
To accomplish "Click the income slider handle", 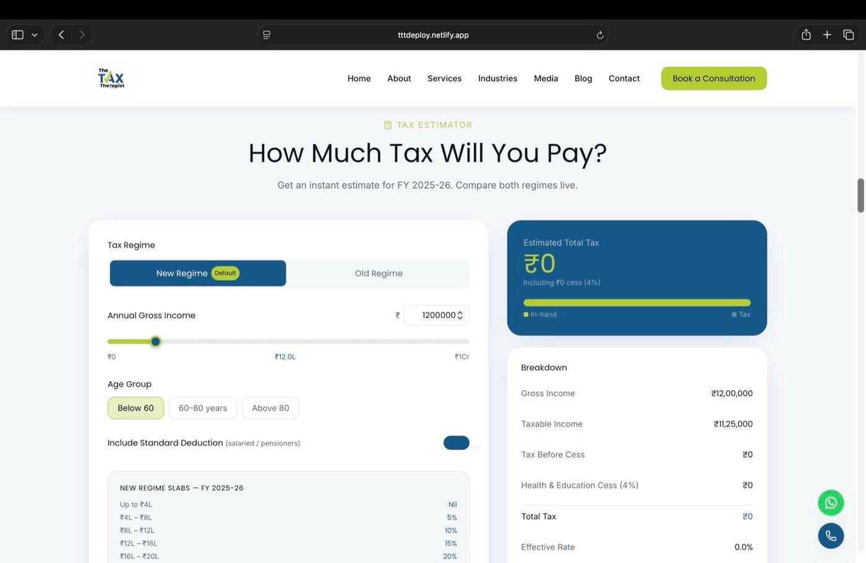I will pos(156,342).
